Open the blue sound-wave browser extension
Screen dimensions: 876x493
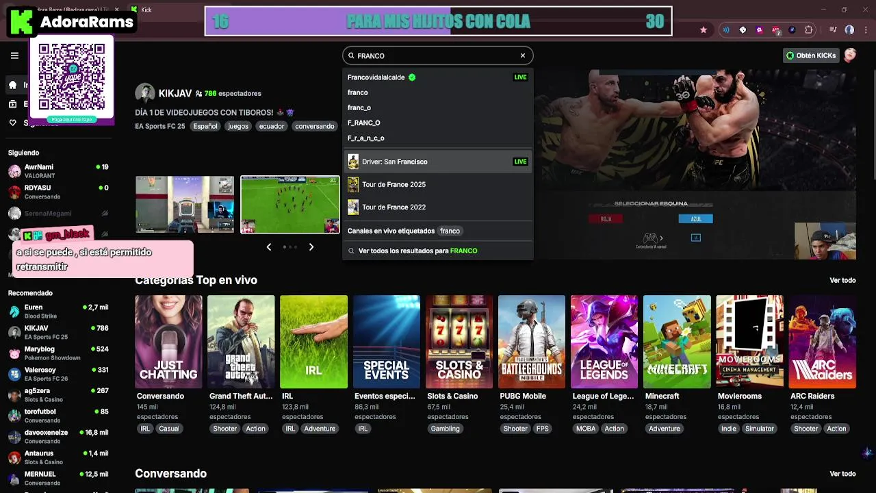click(x=726, y=30)
